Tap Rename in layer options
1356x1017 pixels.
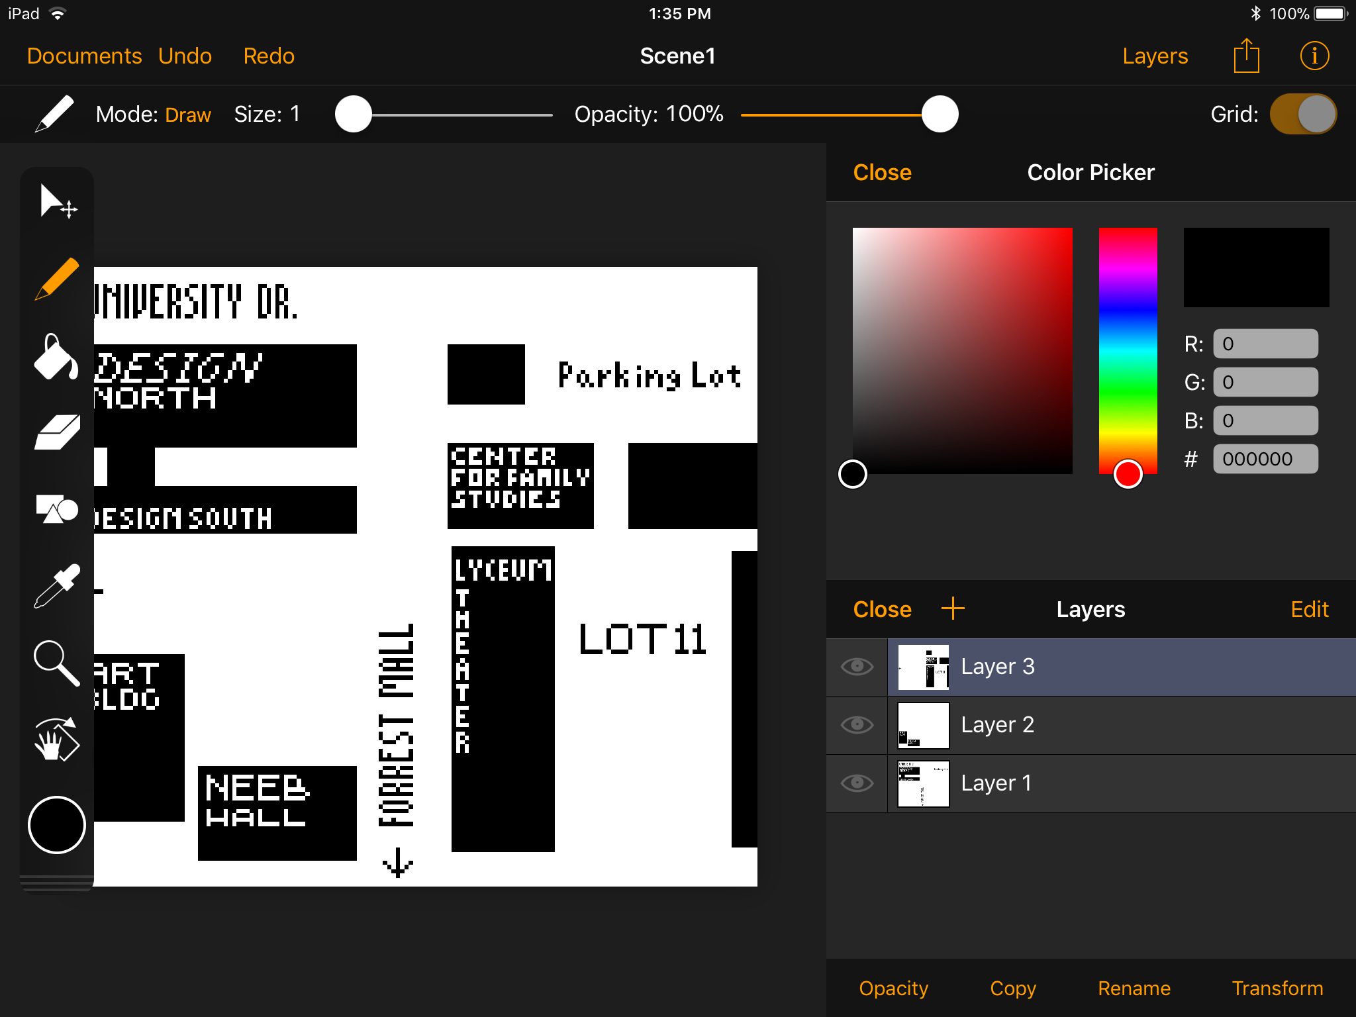pyautogui.click(x=1134, y=988)
